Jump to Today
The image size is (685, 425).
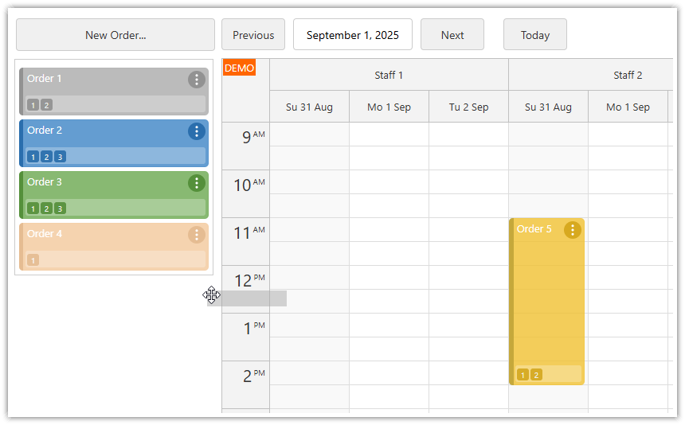click(x=535, y=35)
